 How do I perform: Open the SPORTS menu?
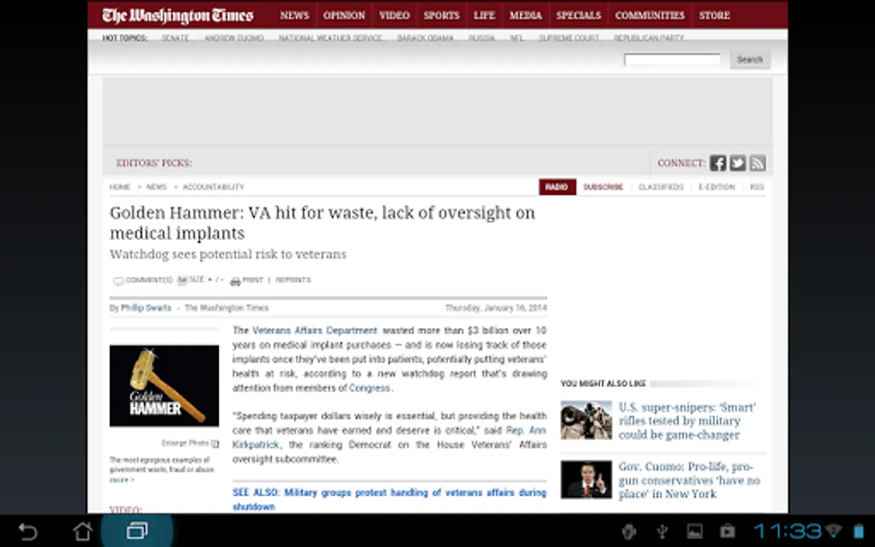point(442,15)
